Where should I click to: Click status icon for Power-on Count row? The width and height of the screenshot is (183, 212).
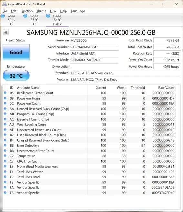5,103
